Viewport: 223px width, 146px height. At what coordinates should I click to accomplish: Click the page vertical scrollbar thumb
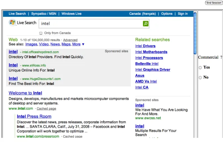click(195, 33)
